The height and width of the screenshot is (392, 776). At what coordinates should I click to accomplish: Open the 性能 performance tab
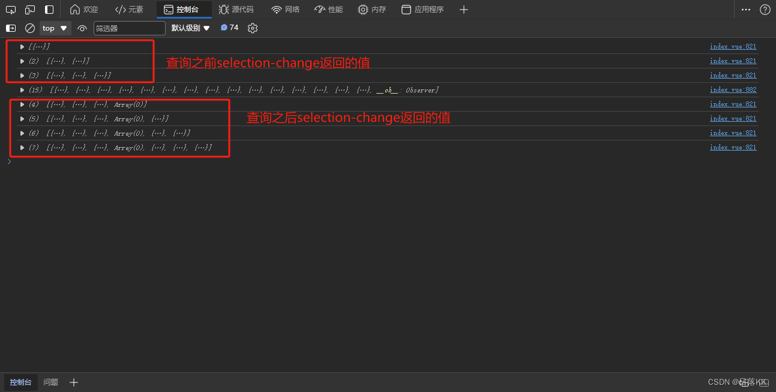point(329,10)
